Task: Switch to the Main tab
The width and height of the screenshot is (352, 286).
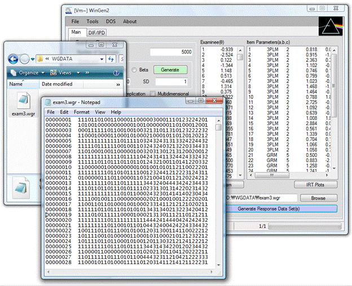Action: (x=76, y=32)
